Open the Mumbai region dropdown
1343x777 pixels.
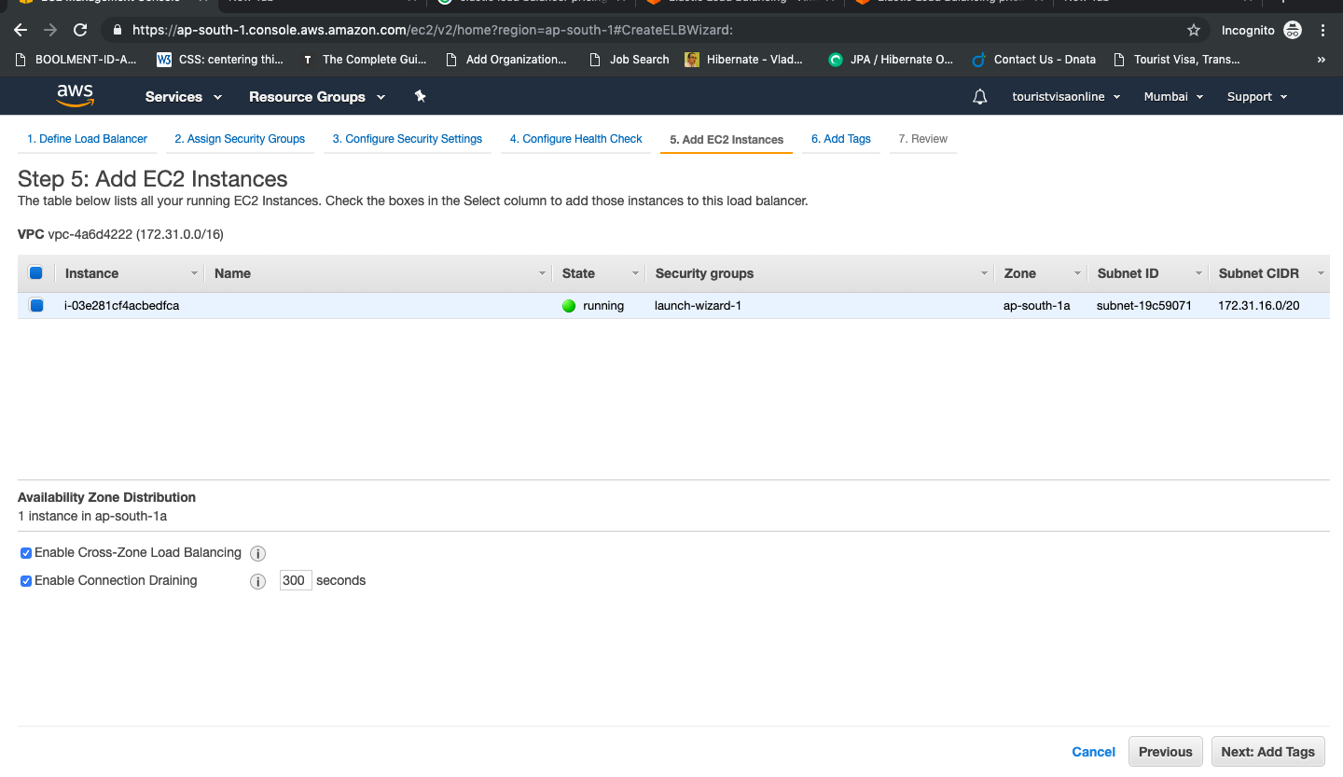1173,97
